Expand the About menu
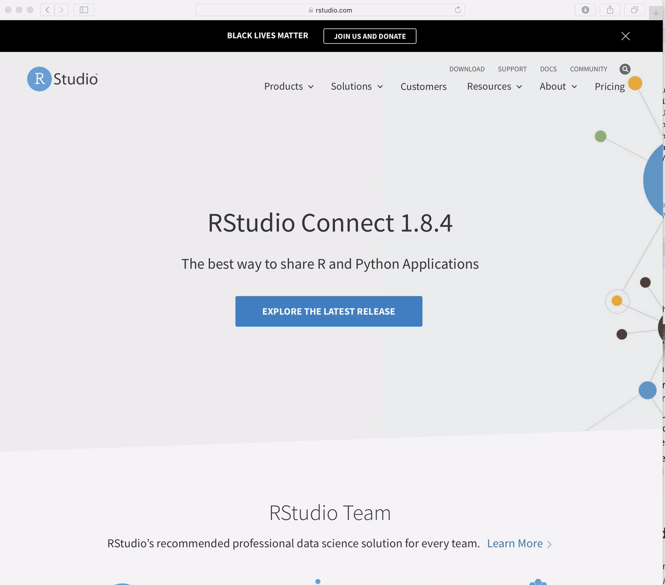 (558, 87)
